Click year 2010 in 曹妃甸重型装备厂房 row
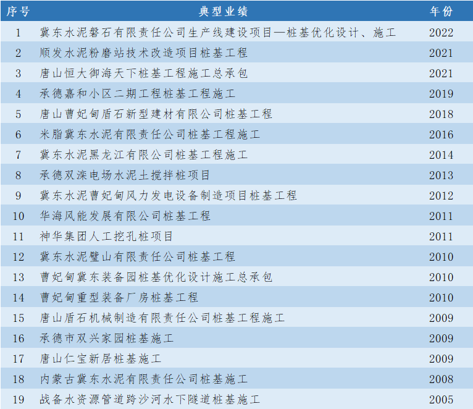 (441, 298)
